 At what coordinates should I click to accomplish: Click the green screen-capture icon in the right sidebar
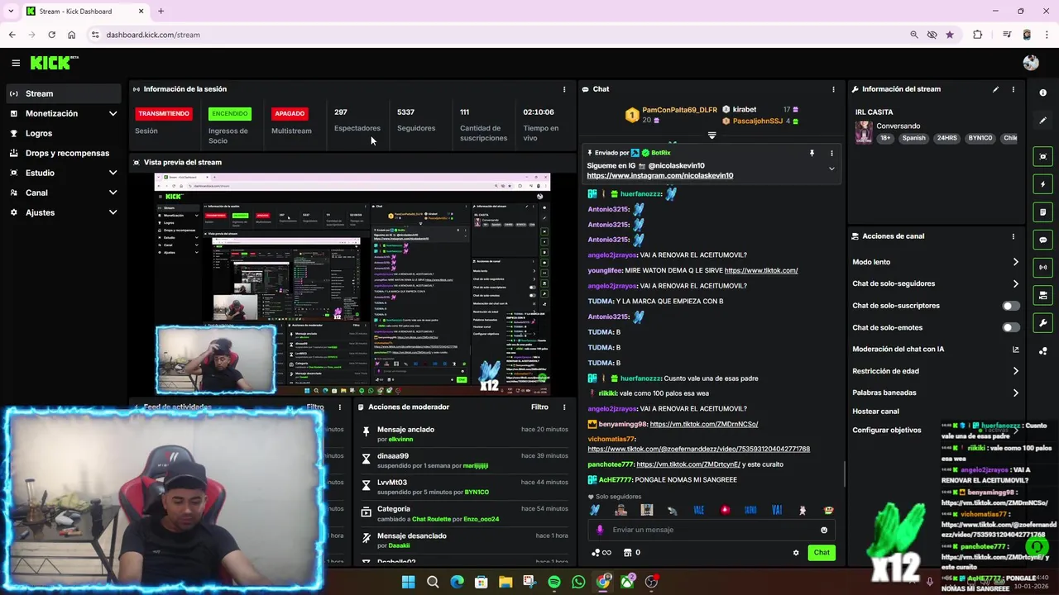click(1043, 156)
